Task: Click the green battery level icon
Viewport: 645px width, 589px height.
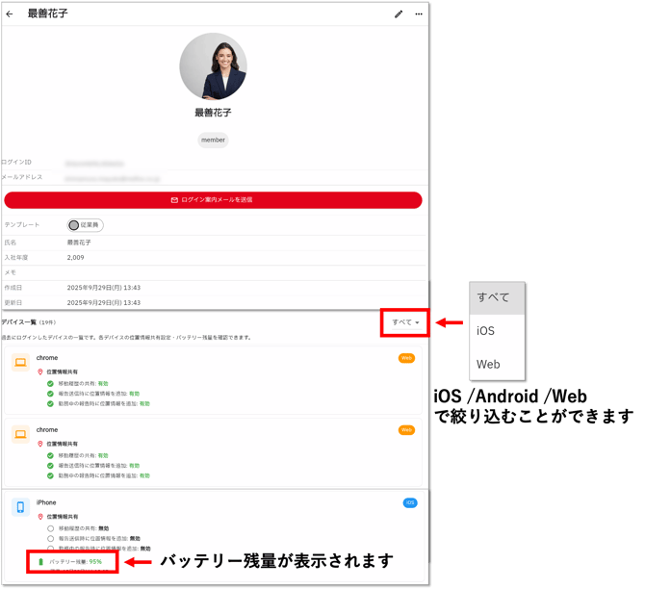Action: pos(40,561)
